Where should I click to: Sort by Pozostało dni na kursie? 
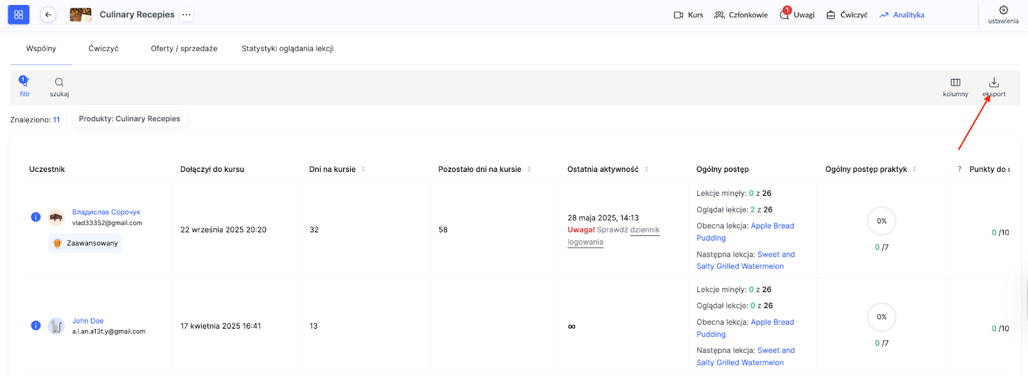529,169
